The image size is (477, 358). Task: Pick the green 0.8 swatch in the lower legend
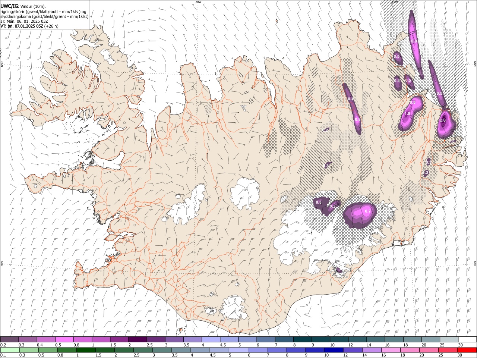tap(67, 350)
